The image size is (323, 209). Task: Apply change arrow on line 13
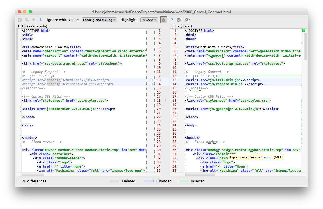151,80
